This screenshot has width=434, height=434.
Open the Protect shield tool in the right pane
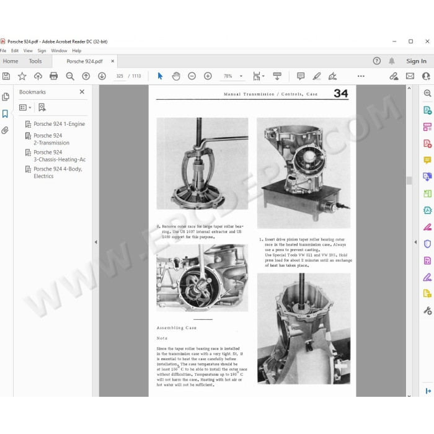pos(427,244)
